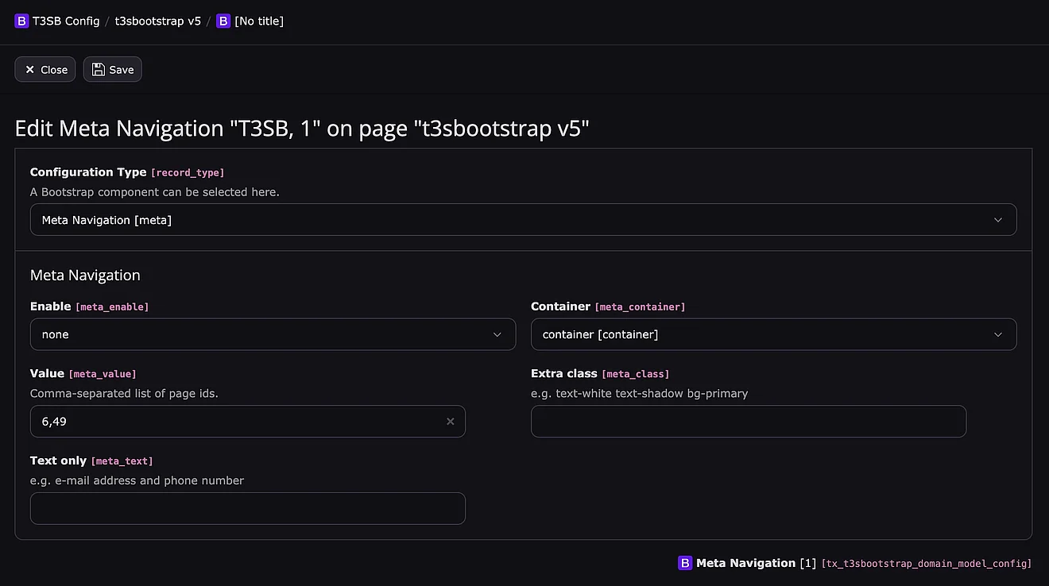Click the Bootstrap icon beside T3SB Config
This screenshot has width=1049, height=586.
point(21,21)
